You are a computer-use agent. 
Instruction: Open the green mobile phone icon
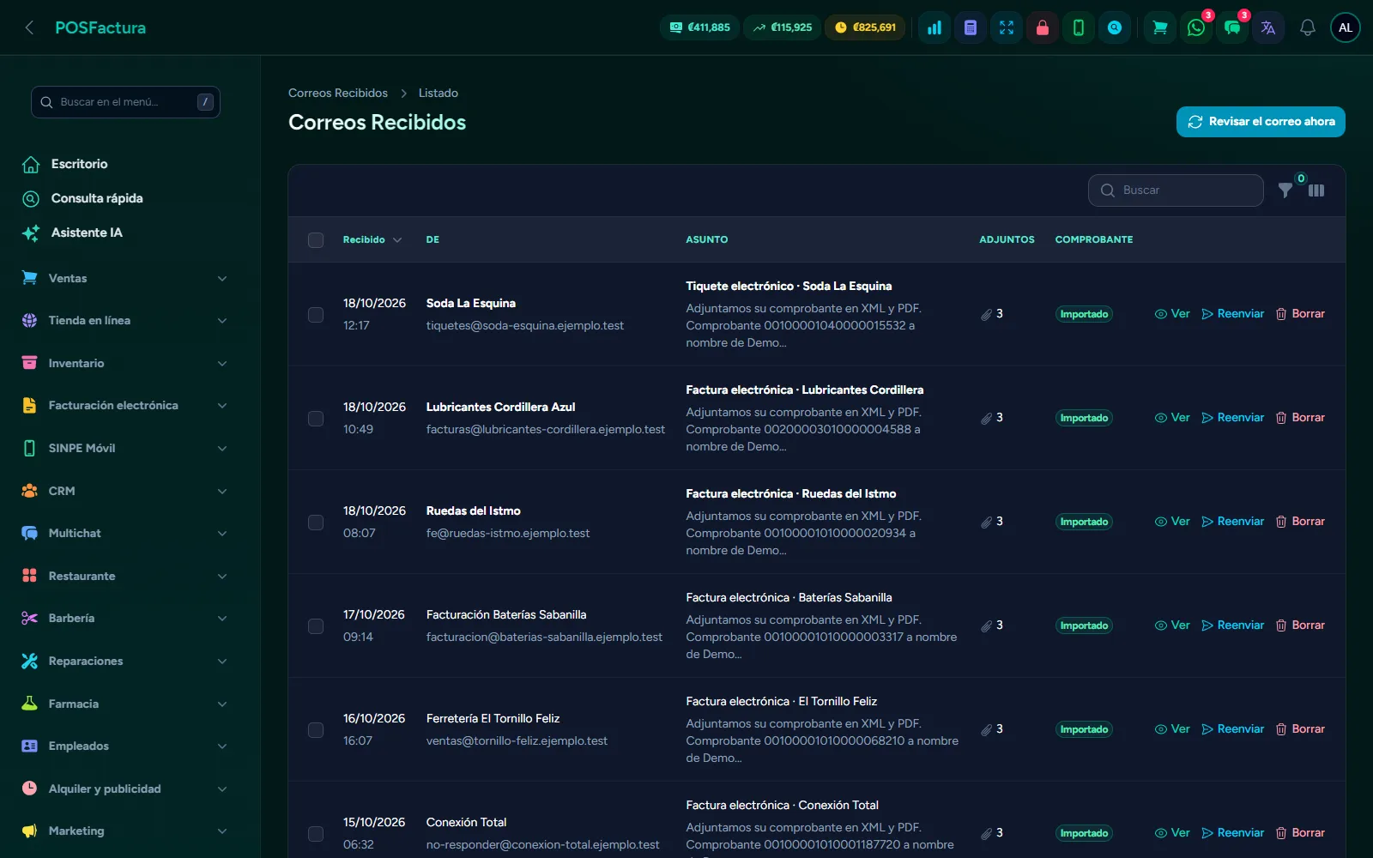tap(1079, 27)
